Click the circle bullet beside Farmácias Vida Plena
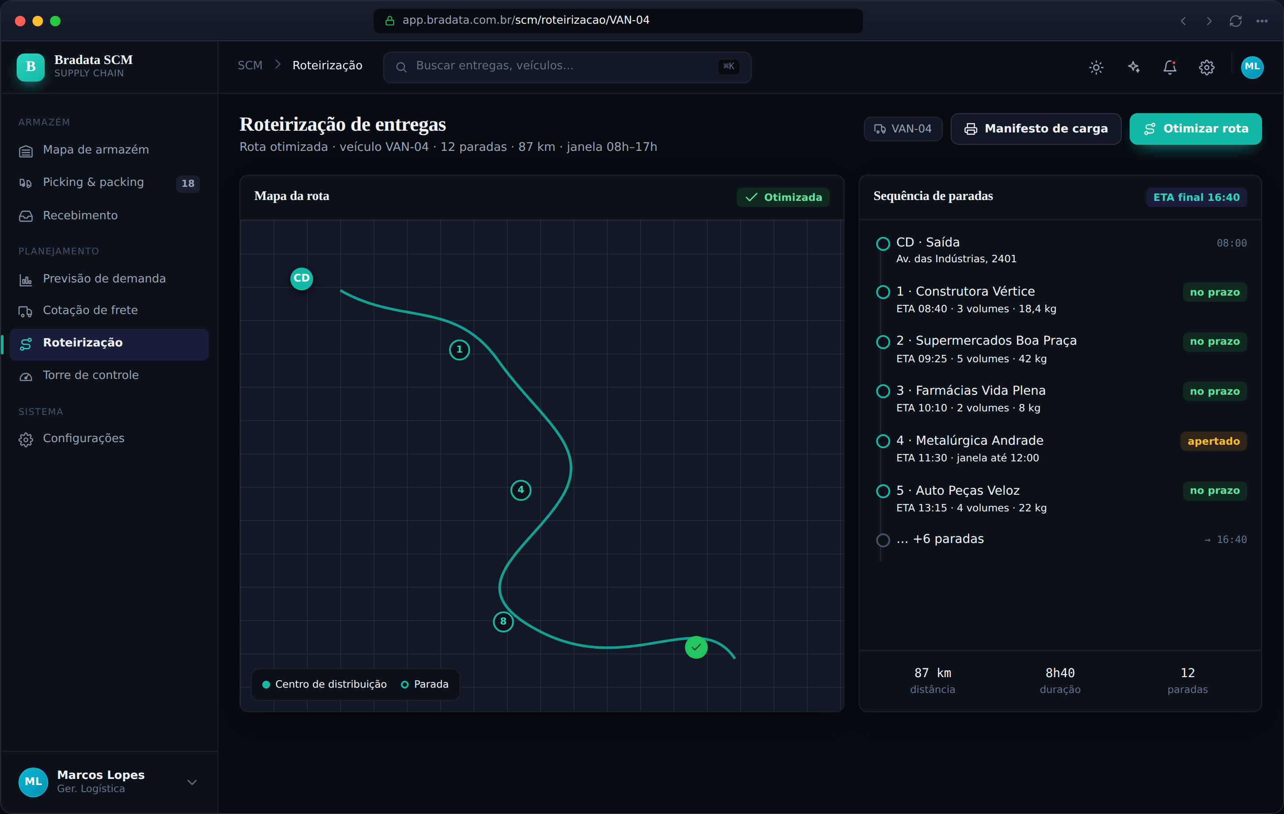Viewport: 1284px width, 814px height. 883,392
